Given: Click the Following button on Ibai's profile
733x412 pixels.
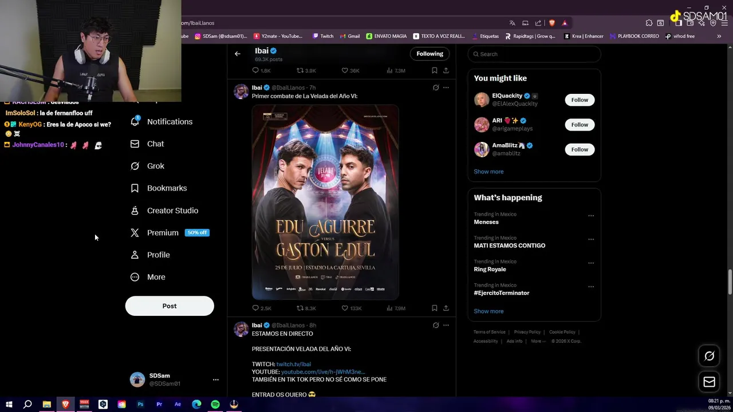Looking at the screenshot, I should point(429,54).
